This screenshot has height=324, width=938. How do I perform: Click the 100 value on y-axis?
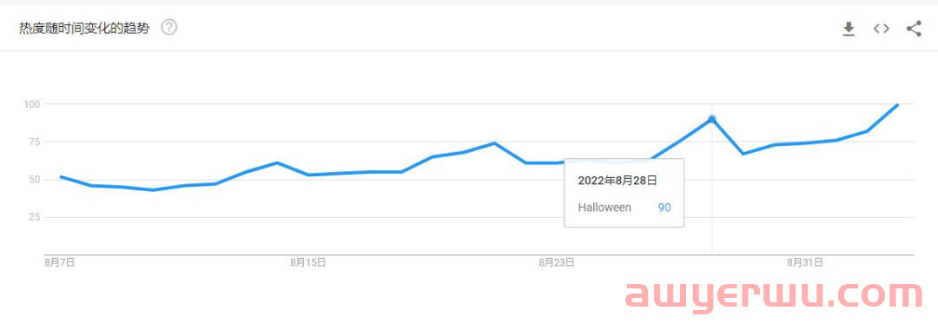[x=31, y=104]
